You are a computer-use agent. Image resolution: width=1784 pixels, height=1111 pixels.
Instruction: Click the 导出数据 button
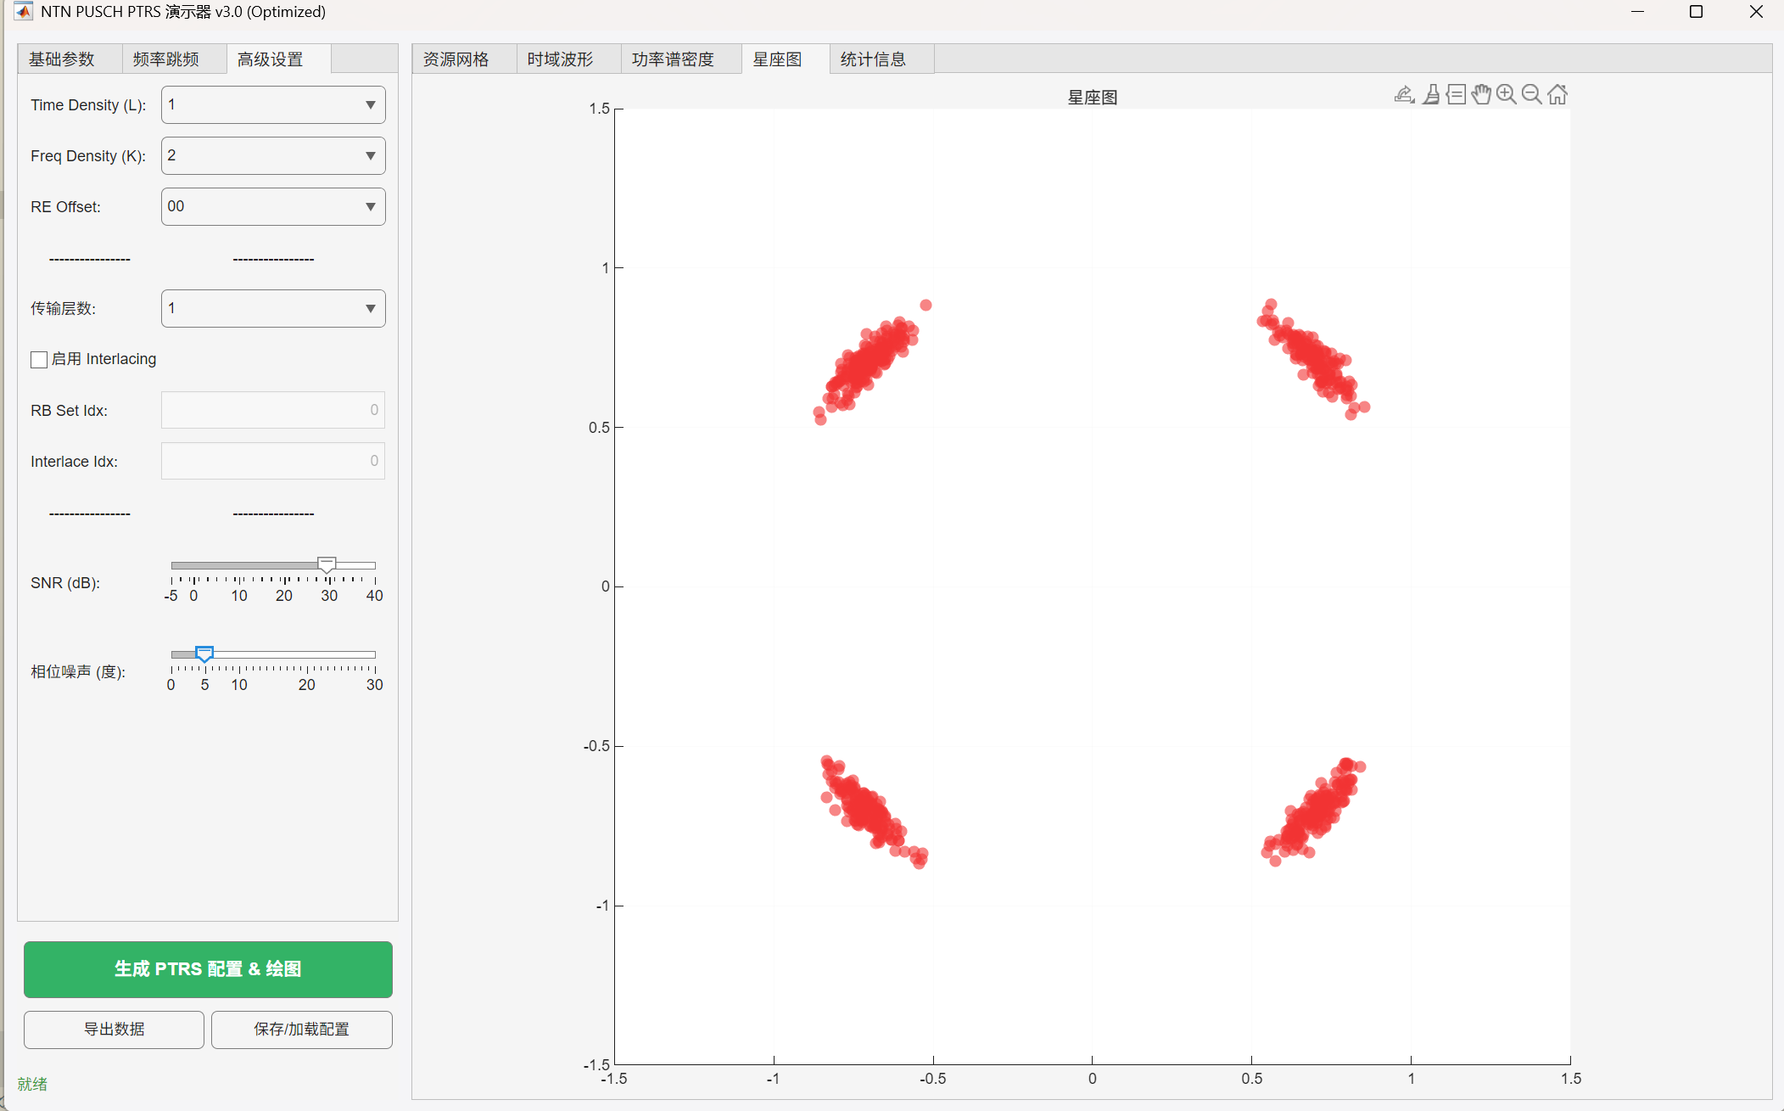pyautogui.click(x=113, y=1029)
